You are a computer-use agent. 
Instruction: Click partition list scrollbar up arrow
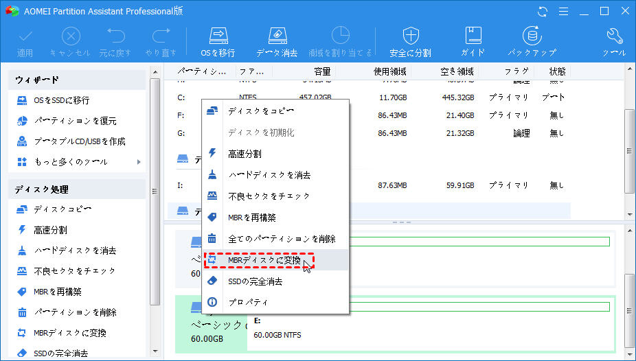(630, 70)
